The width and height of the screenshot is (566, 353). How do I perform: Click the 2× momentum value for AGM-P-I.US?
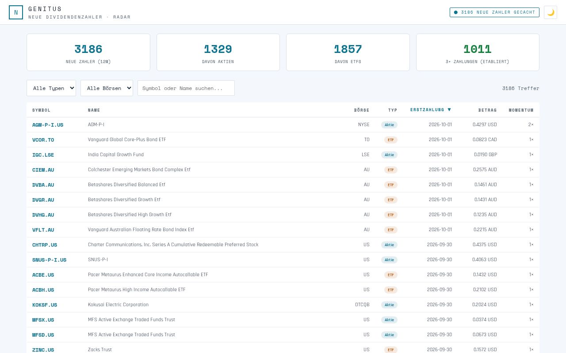(x=531, y=125)
